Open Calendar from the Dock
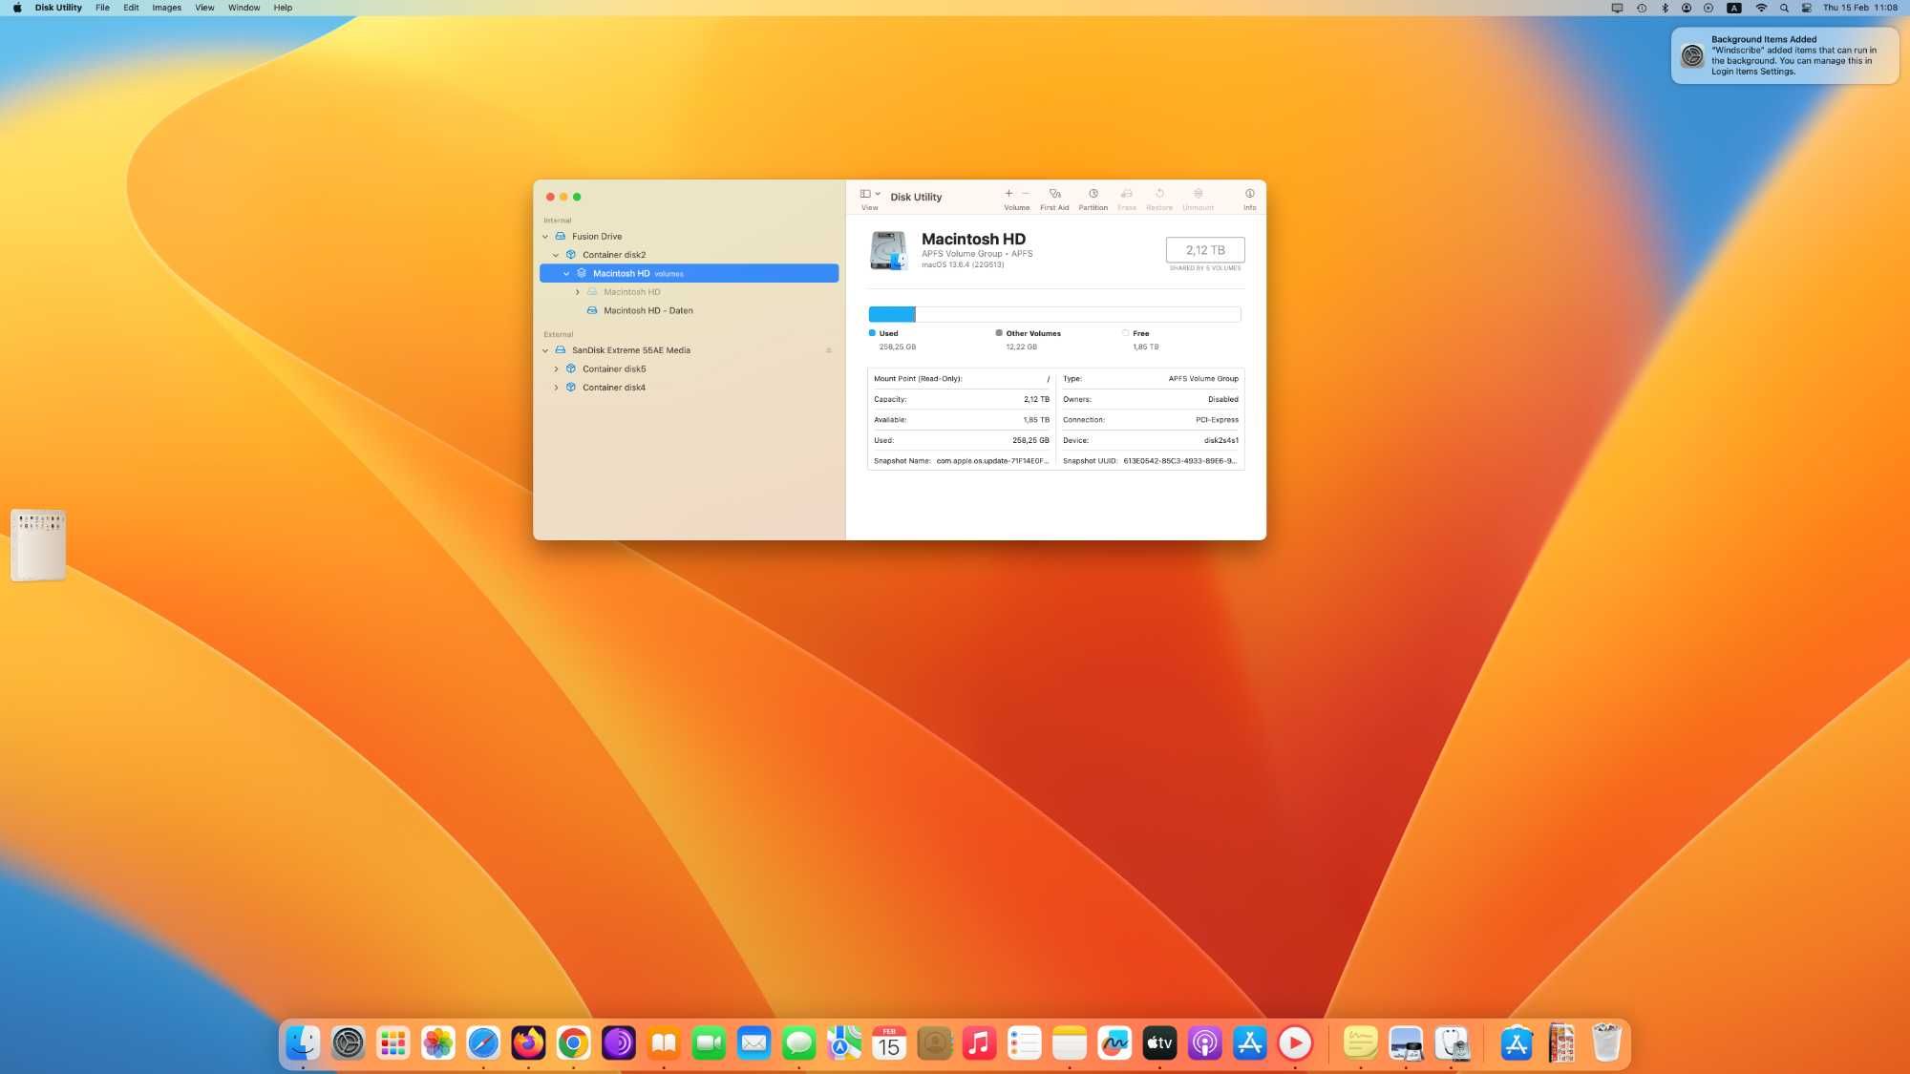Image resolution: width=1910 pixels, height=1074 pixels. tap(889, 1043)
